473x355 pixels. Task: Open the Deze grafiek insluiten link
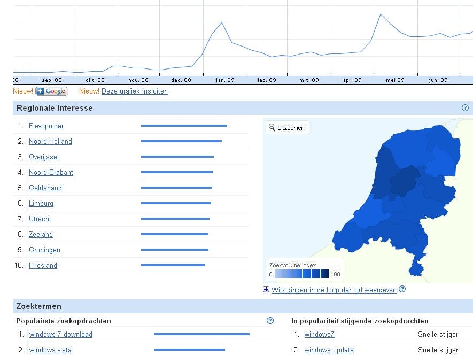[135, 91]
